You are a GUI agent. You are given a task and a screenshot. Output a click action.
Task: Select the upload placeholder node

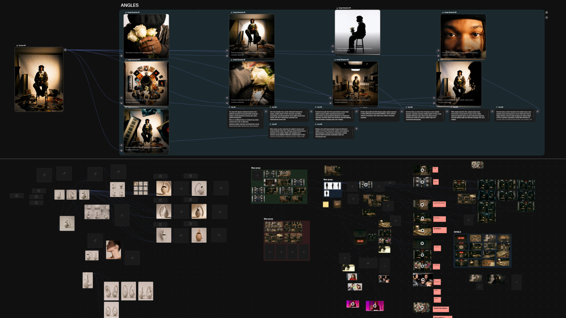(480, 286)
